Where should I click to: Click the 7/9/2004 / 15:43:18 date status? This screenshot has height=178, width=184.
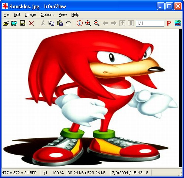point(130,173)
